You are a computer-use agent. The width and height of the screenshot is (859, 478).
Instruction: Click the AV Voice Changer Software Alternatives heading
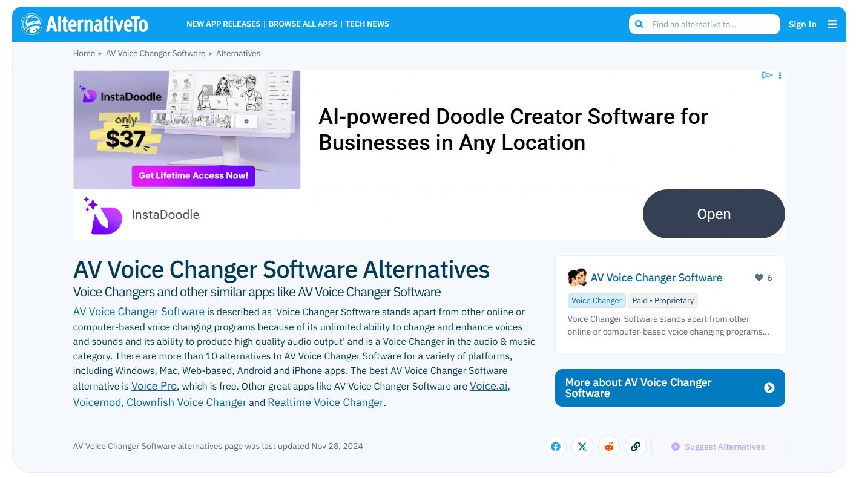281,269
